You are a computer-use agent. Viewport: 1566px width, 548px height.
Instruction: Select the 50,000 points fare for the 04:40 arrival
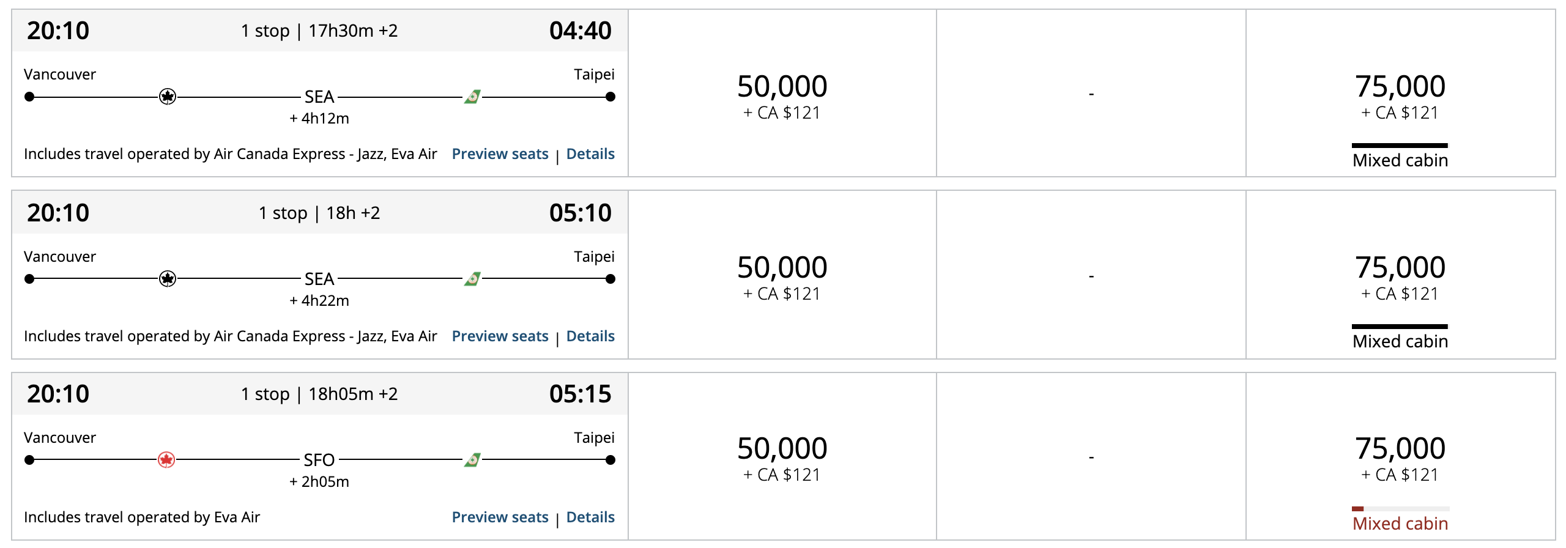pyautogui.click(x=782, y=95)
